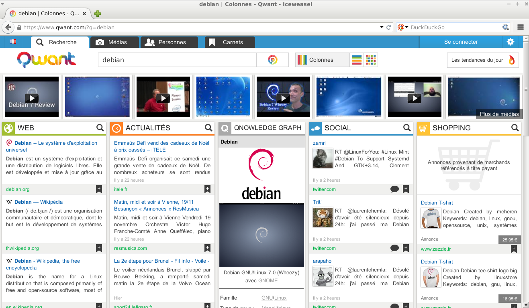Screen dimensions: 529x308
Task: Click the comment bubble on zamri's tweet
Action: tap(394, 189)
